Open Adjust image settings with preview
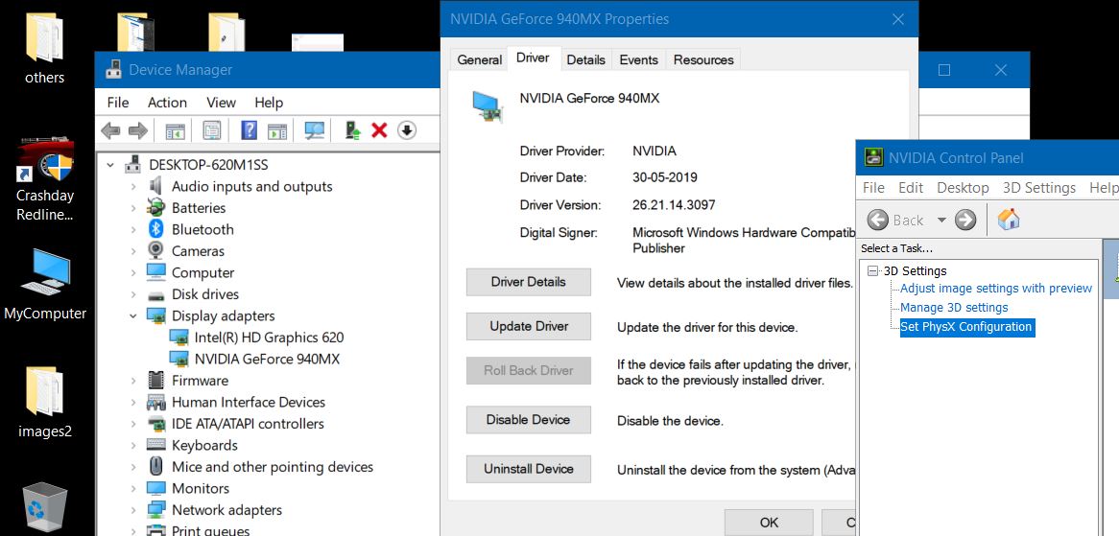 coord(995,288)
